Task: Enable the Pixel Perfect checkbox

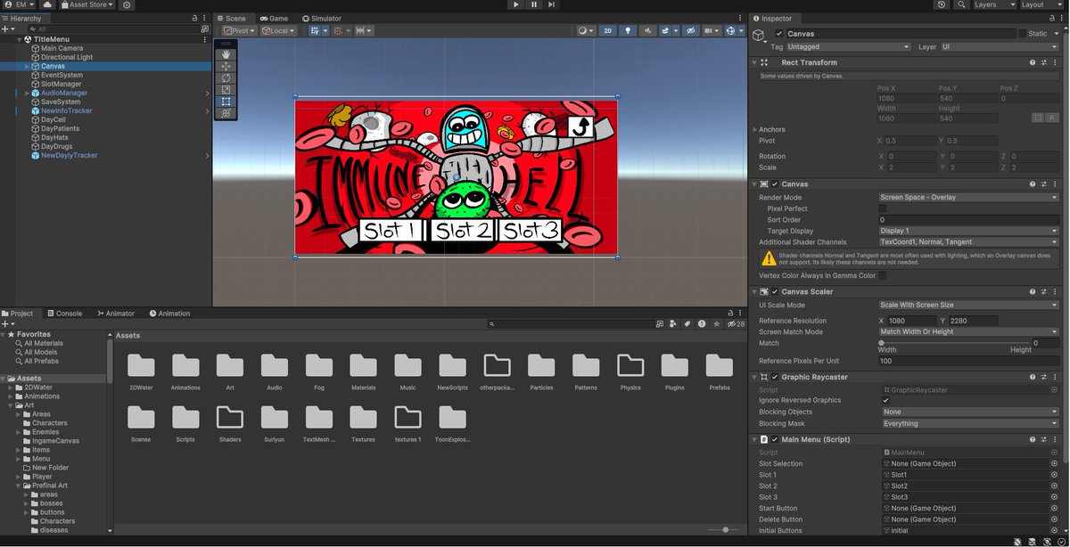Action: point(883,208)
